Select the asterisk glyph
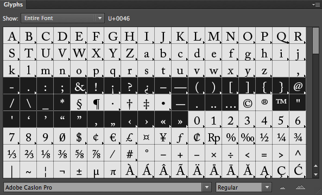The height and width of the screenshot is (195, 322). point(62,102)
